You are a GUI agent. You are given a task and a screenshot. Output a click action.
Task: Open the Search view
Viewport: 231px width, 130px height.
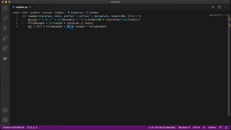tap(5, 18)
